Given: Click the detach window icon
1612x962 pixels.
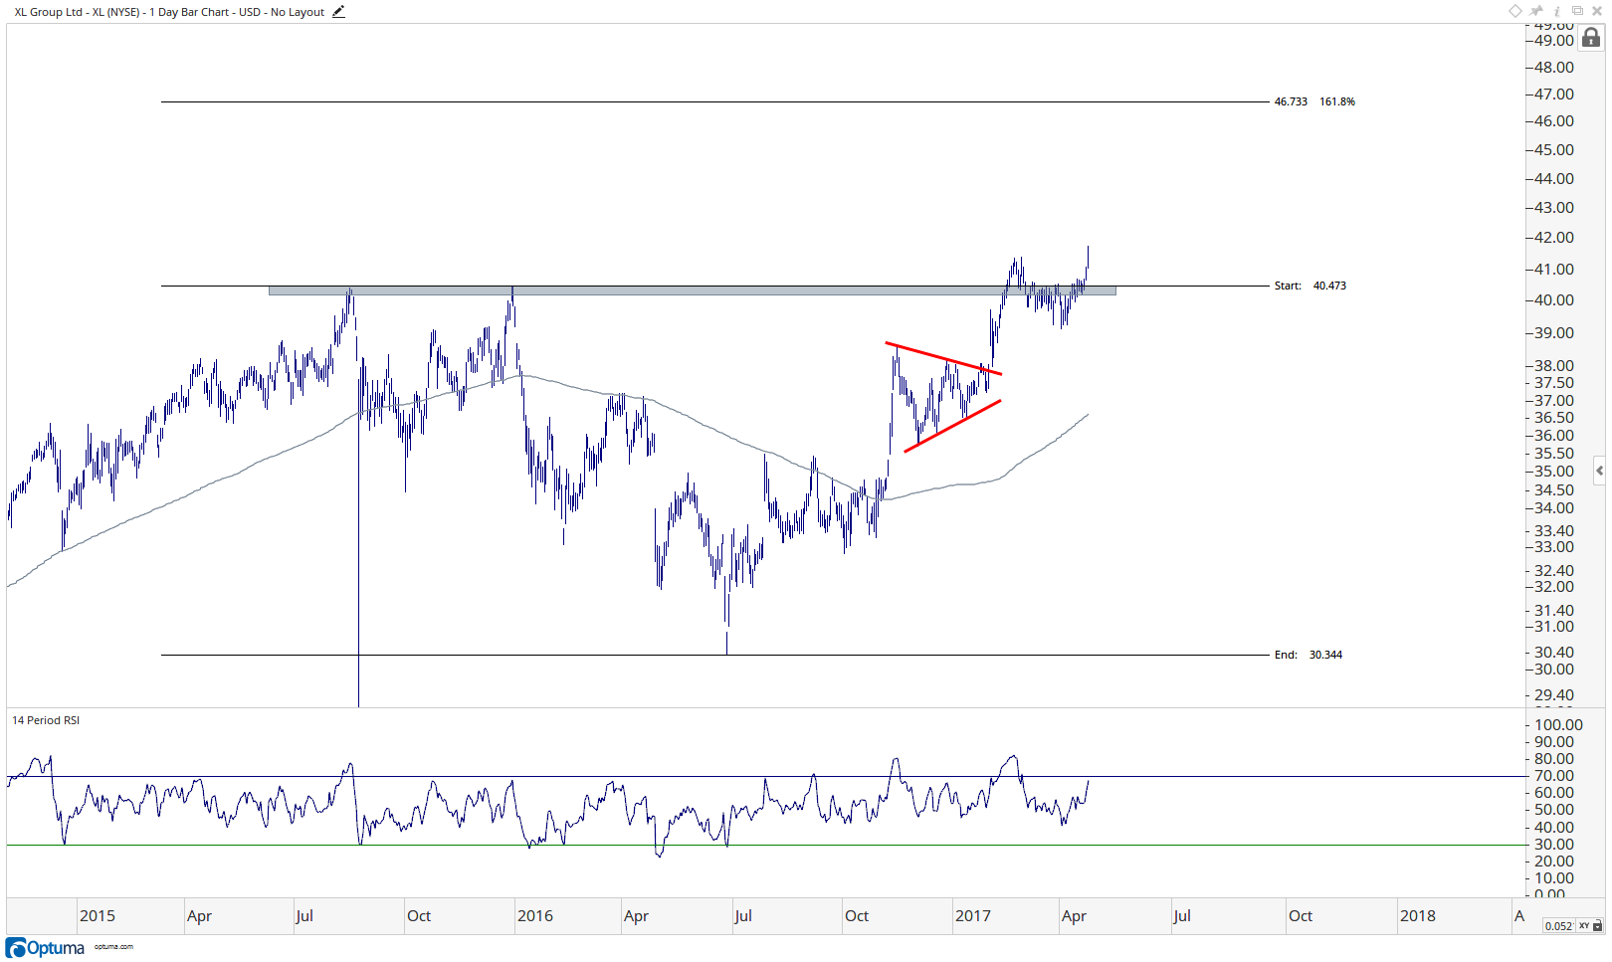Looking at the screenshot, I should tap(1577, 11).
